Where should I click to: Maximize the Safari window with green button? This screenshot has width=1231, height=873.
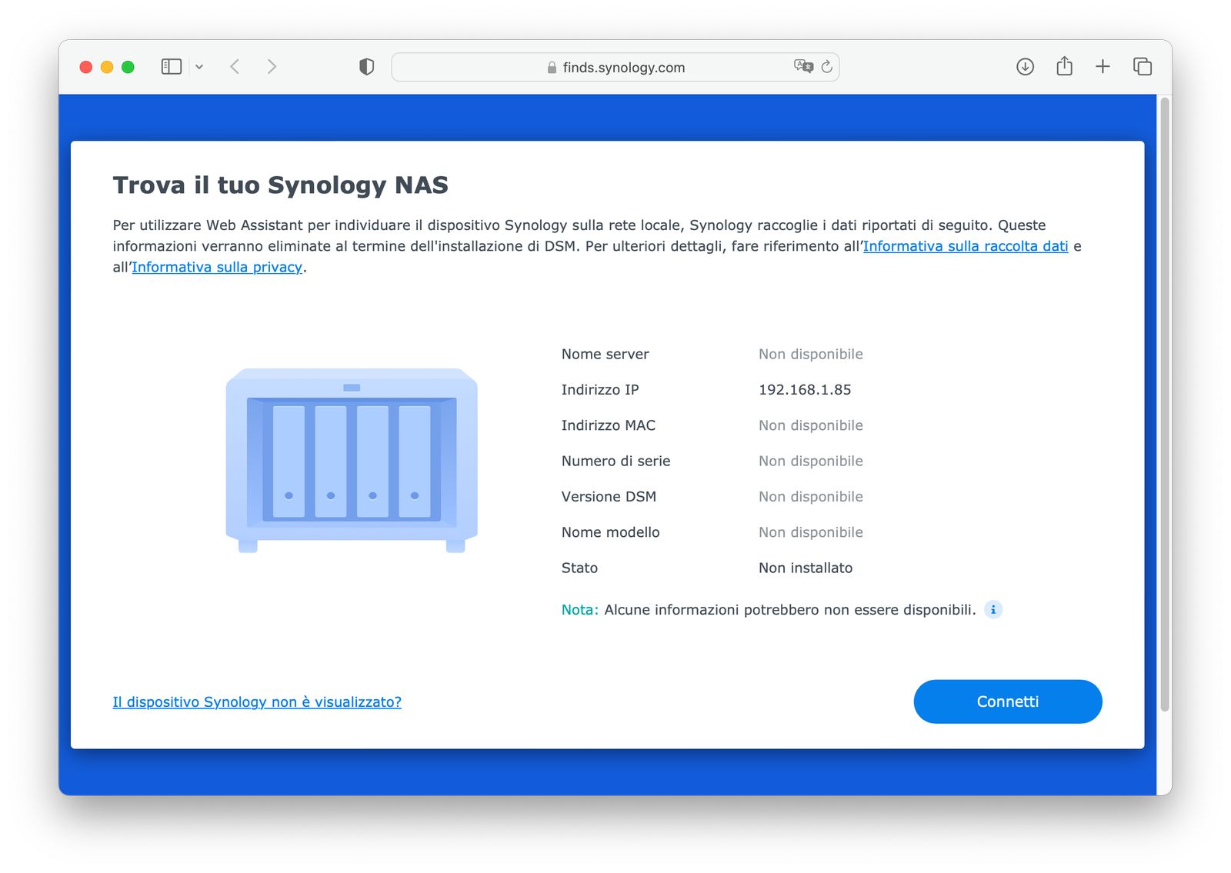tap(128, 67)
